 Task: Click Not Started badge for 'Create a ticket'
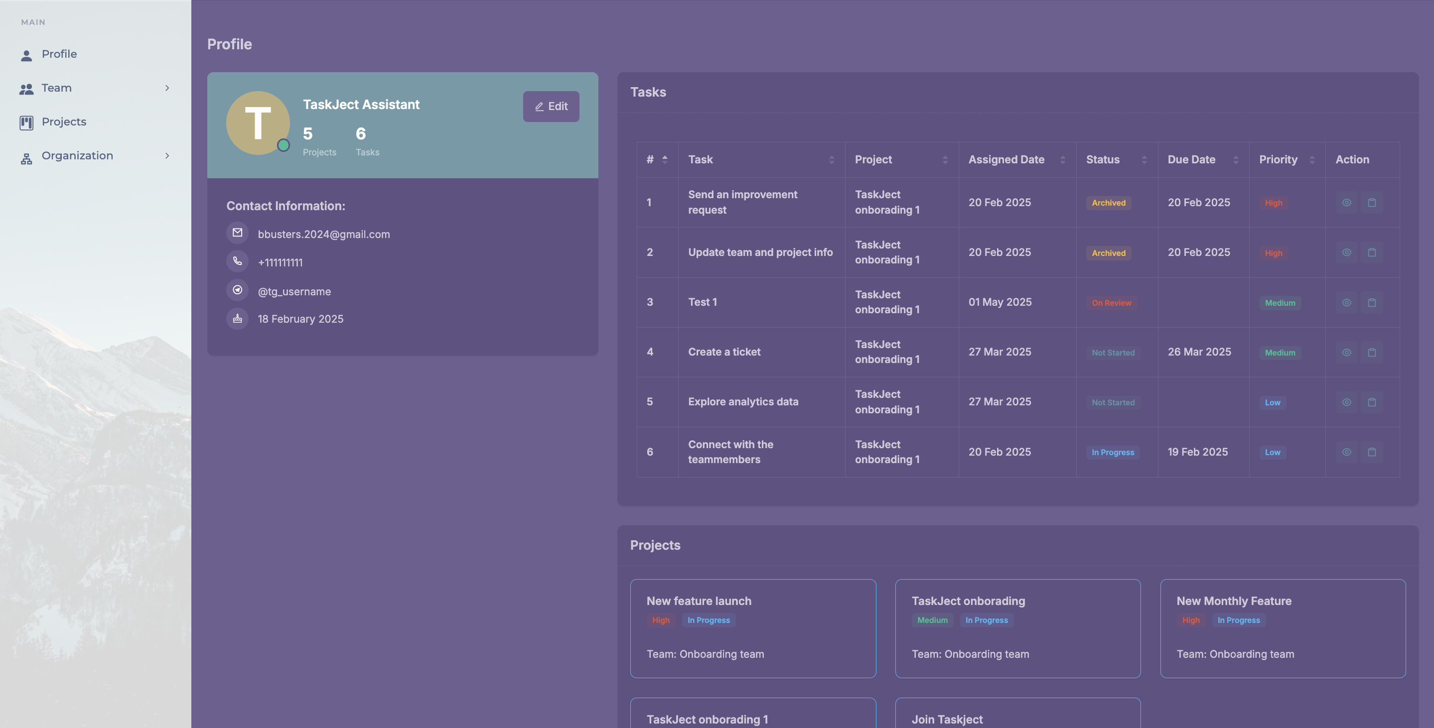coord(1113,353)
